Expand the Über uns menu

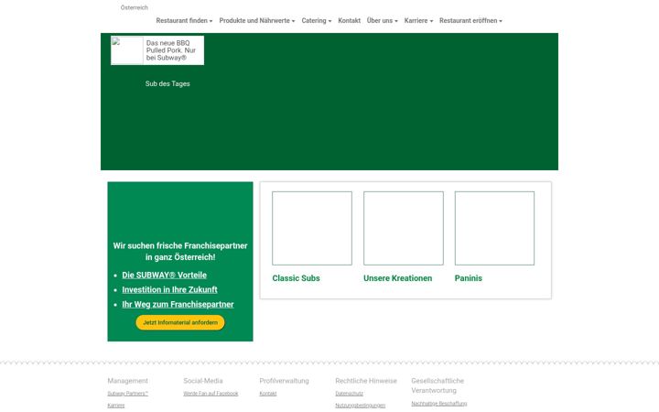[x=382, y=20]
